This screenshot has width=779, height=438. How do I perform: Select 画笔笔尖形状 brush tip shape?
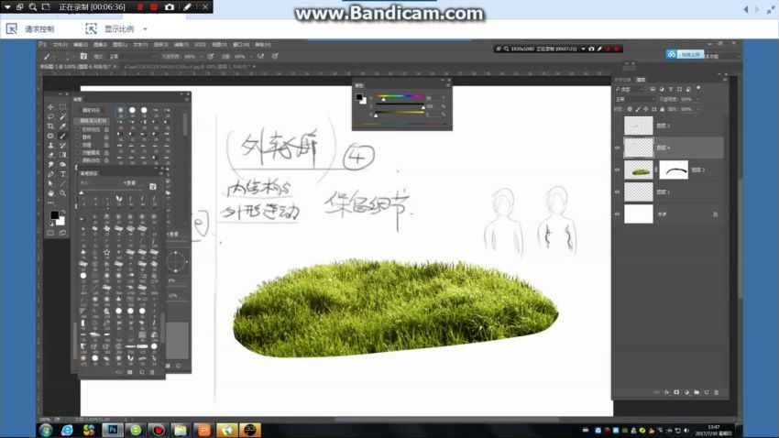tap(93, 121)
